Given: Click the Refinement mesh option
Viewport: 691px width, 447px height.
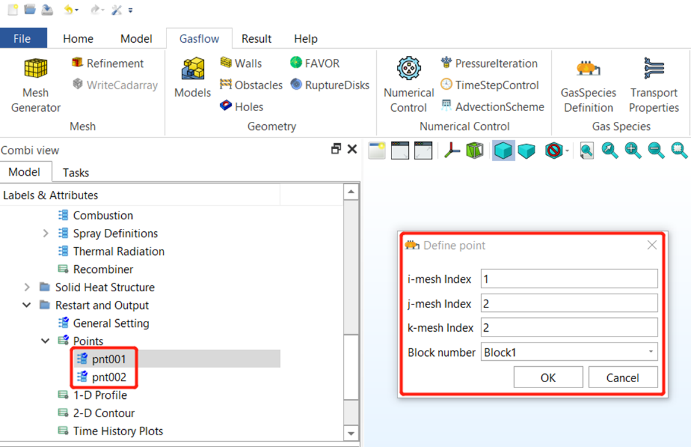Looking at the screenshot, I should click(108, 64).
